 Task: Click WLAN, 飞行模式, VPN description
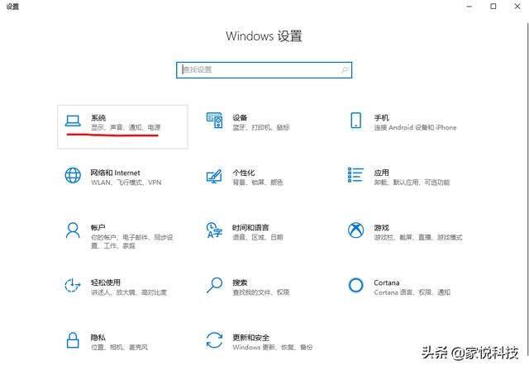coord(126,183)
